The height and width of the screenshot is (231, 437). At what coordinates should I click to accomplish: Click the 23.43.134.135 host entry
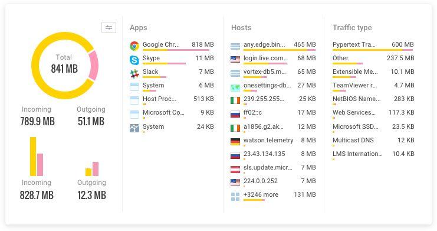click(273, 155)
